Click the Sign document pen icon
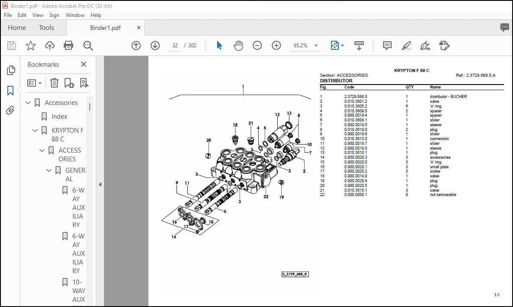 (425, 46)
